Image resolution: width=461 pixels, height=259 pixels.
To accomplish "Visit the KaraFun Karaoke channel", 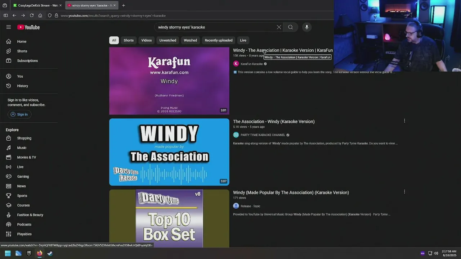I will [251, 64].
